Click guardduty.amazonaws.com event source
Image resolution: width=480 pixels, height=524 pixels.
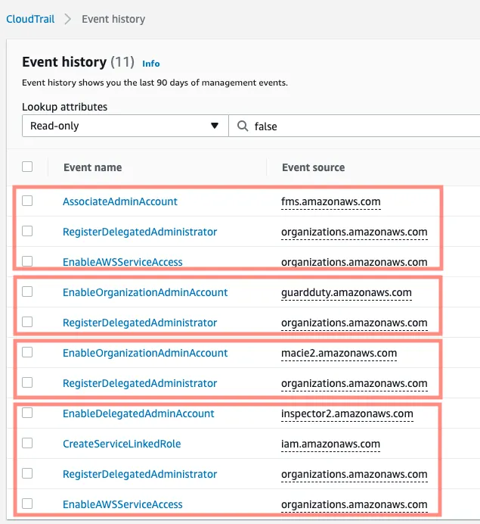tap(346, 292)
